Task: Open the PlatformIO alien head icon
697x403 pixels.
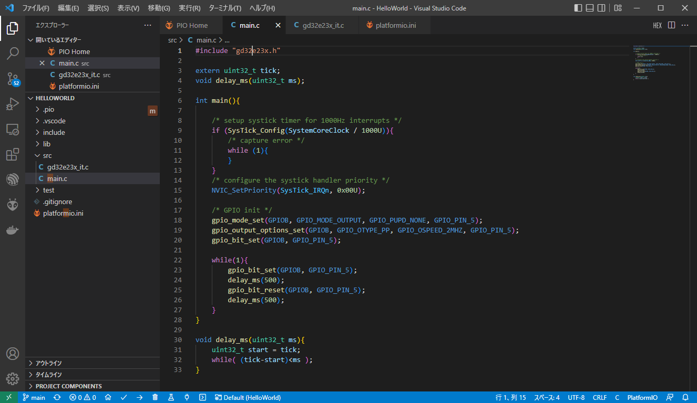Action: click(x=13, y=205)
